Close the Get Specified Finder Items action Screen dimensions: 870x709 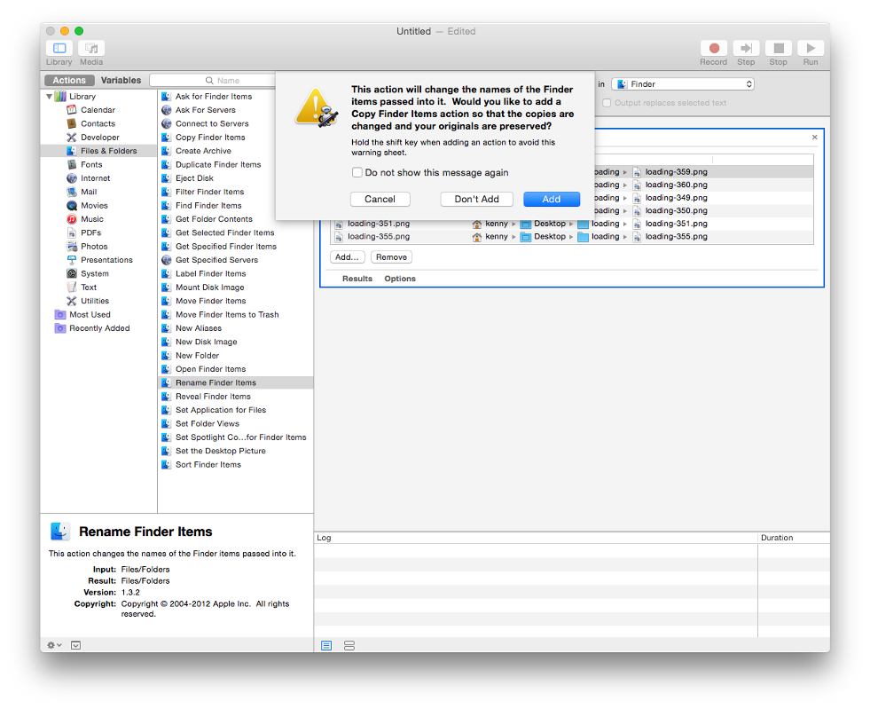click(x=814, y=138)
